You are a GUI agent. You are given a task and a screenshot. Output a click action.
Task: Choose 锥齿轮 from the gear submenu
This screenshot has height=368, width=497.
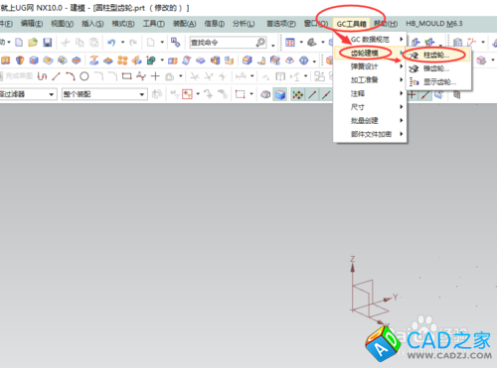click(437, 68)
